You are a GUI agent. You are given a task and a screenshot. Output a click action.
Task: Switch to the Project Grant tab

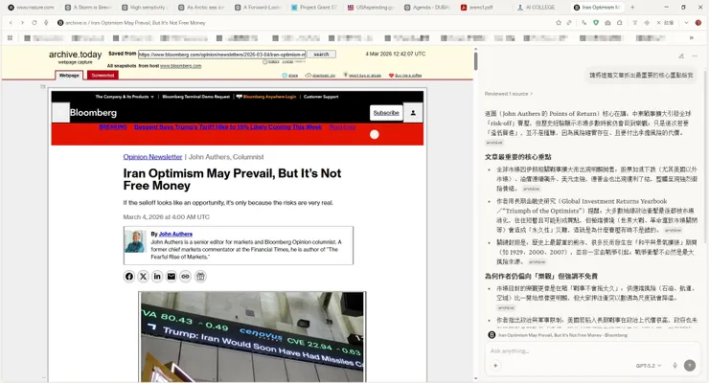click(314, 8)
